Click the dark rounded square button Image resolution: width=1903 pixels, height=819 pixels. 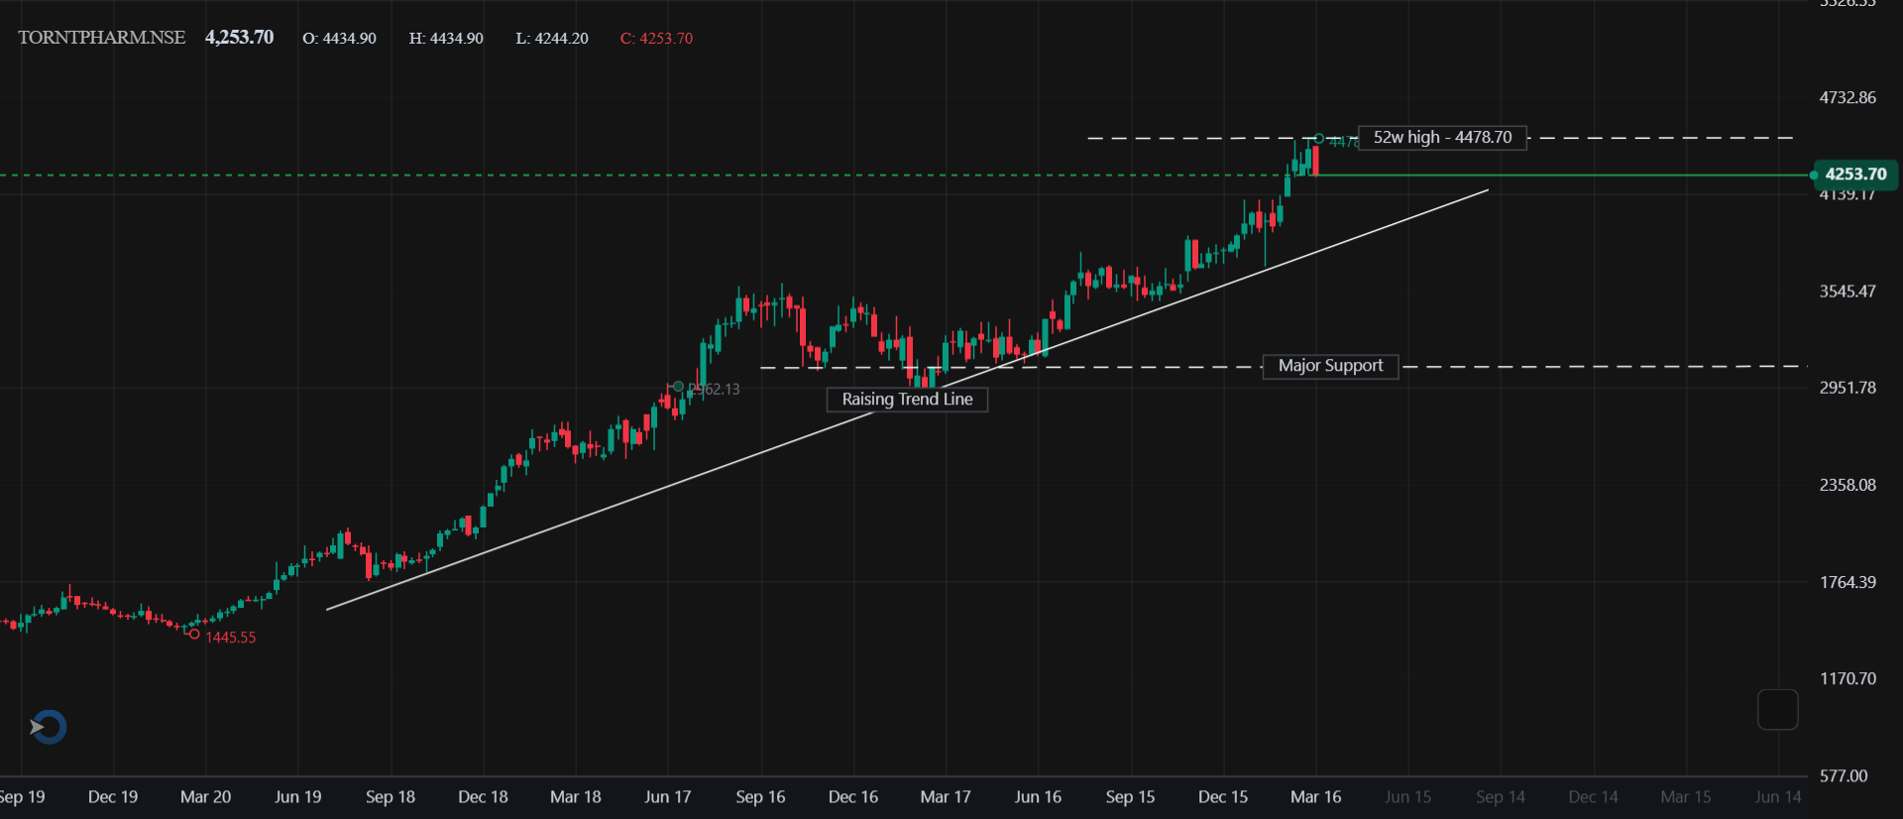(1777, 710)
